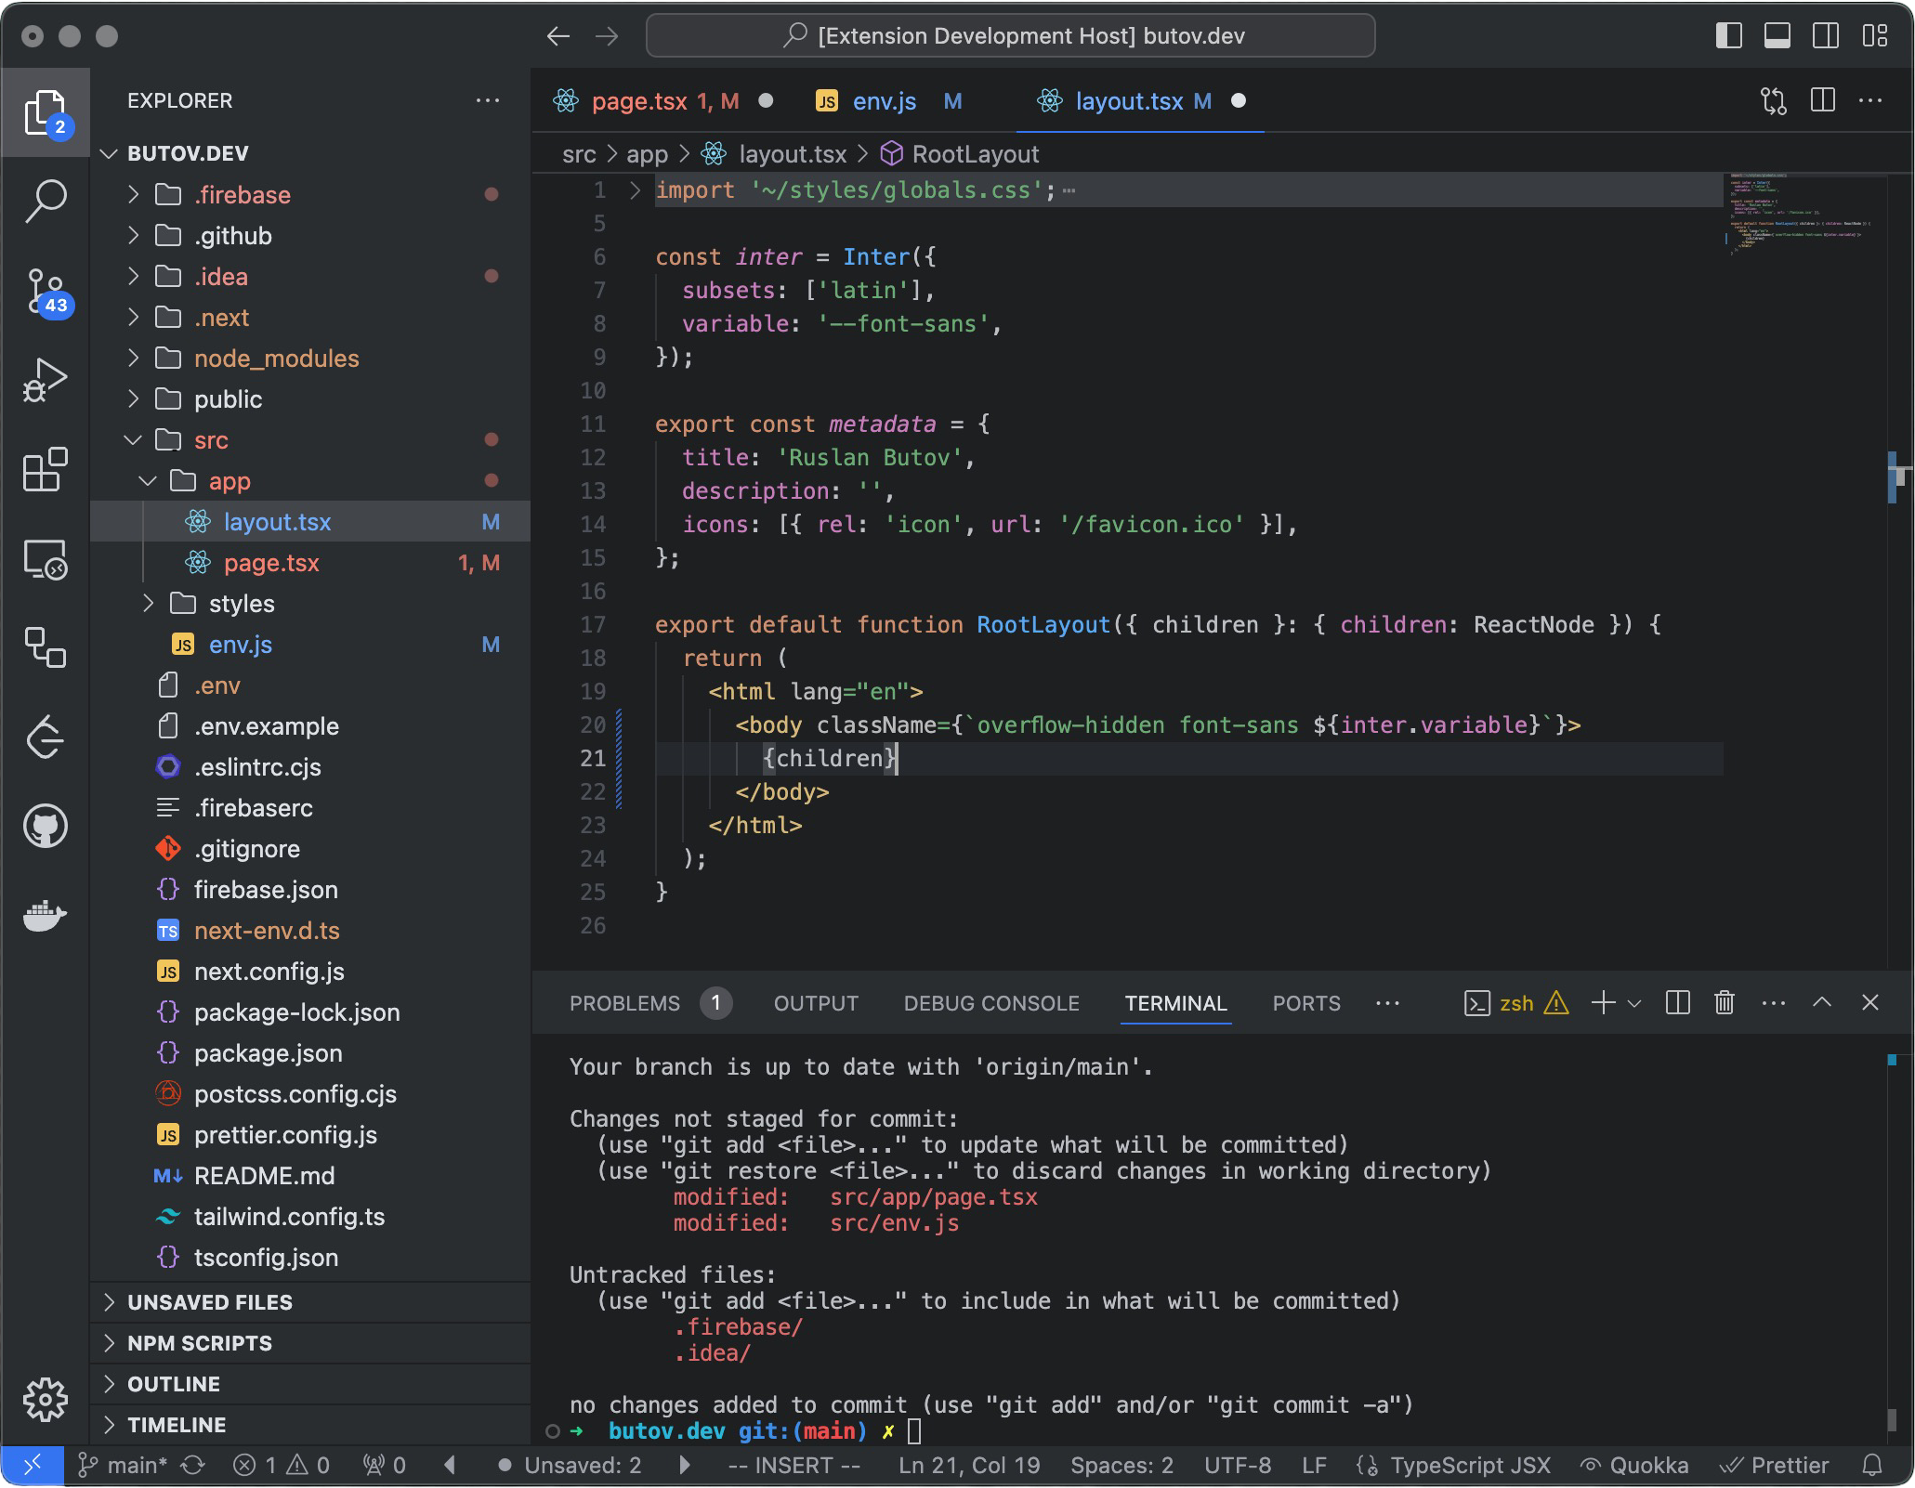This screenshot has height=1488, width=1915.
Task: Open the Extensions view
Action: coord(46,470)
